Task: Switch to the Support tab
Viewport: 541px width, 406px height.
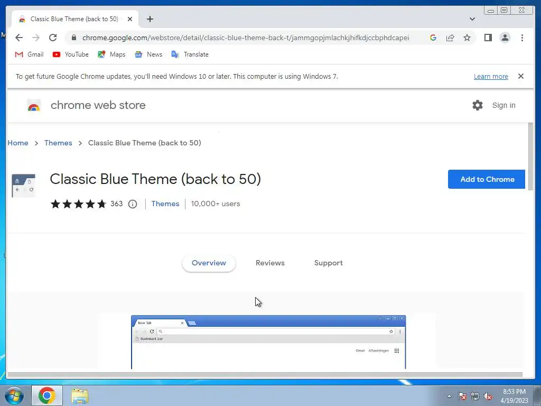Action: point(329,263)
